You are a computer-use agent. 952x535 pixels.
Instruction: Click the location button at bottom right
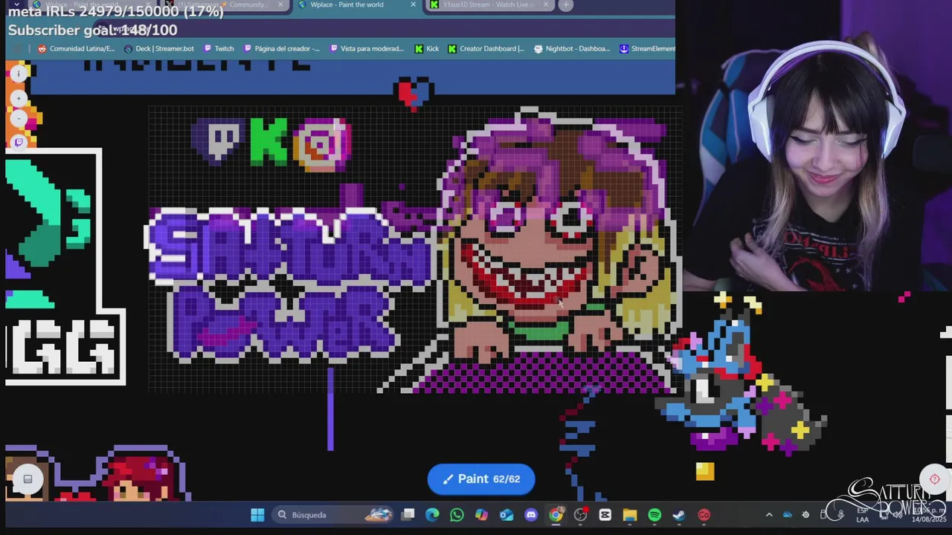(x=935, y=479)
